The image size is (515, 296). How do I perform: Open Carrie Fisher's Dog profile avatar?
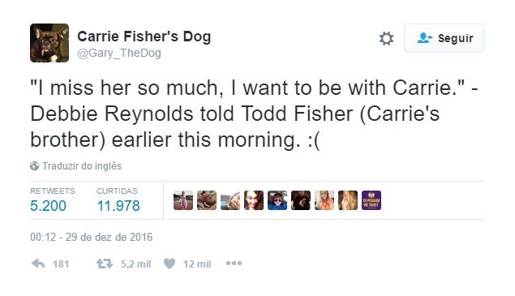[49, 43]
